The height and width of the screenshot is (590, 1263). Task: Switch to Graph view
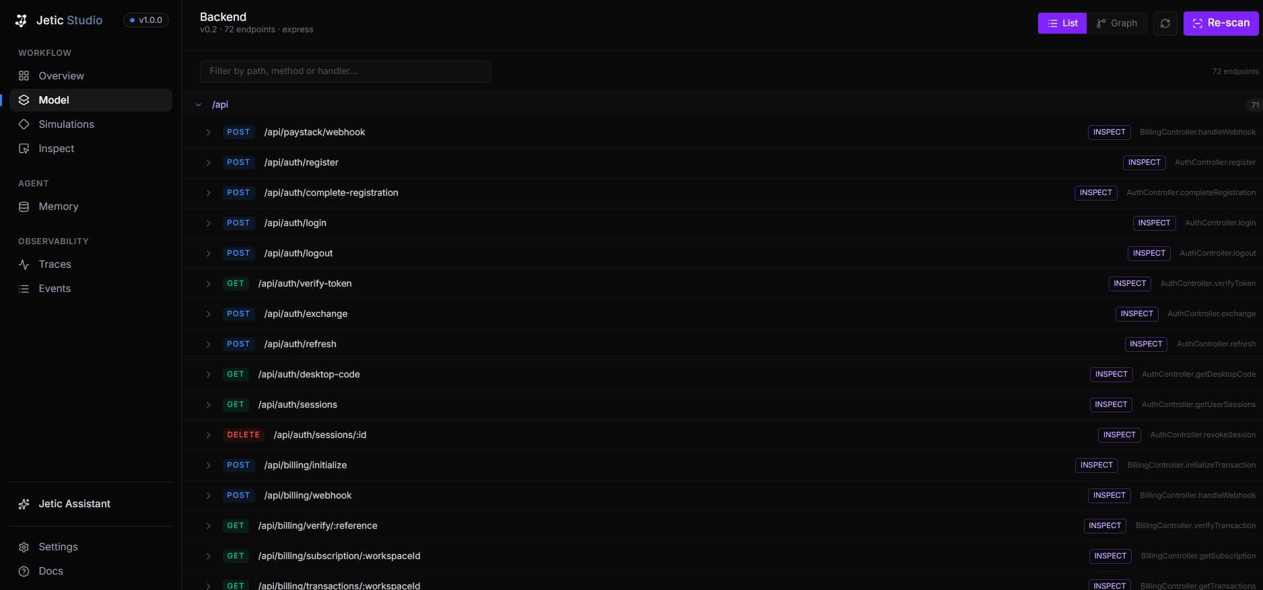[1117, 23]
